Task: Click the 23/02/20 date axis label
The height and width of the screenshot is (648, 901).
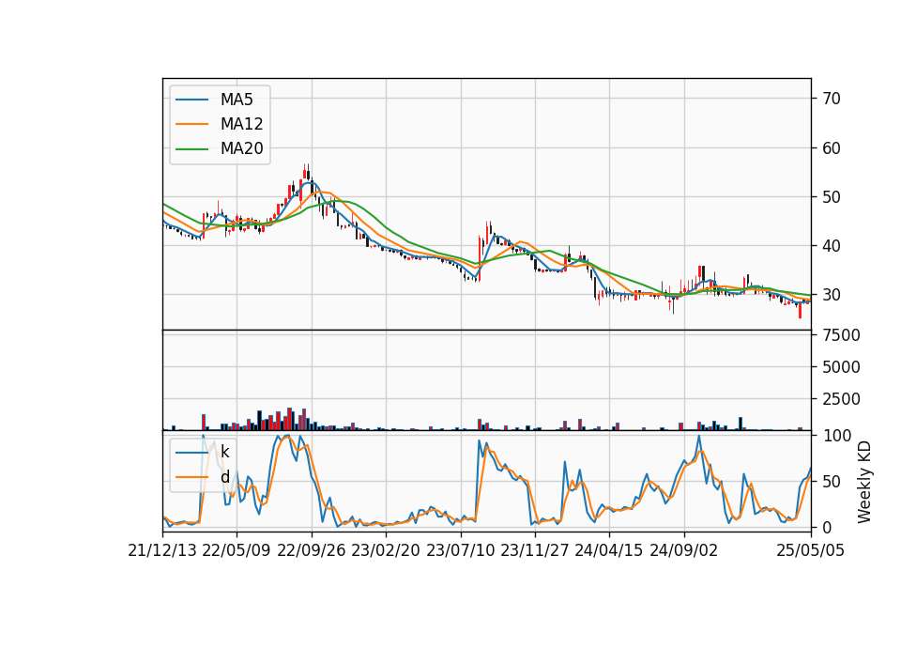Action: click(386, 550)
